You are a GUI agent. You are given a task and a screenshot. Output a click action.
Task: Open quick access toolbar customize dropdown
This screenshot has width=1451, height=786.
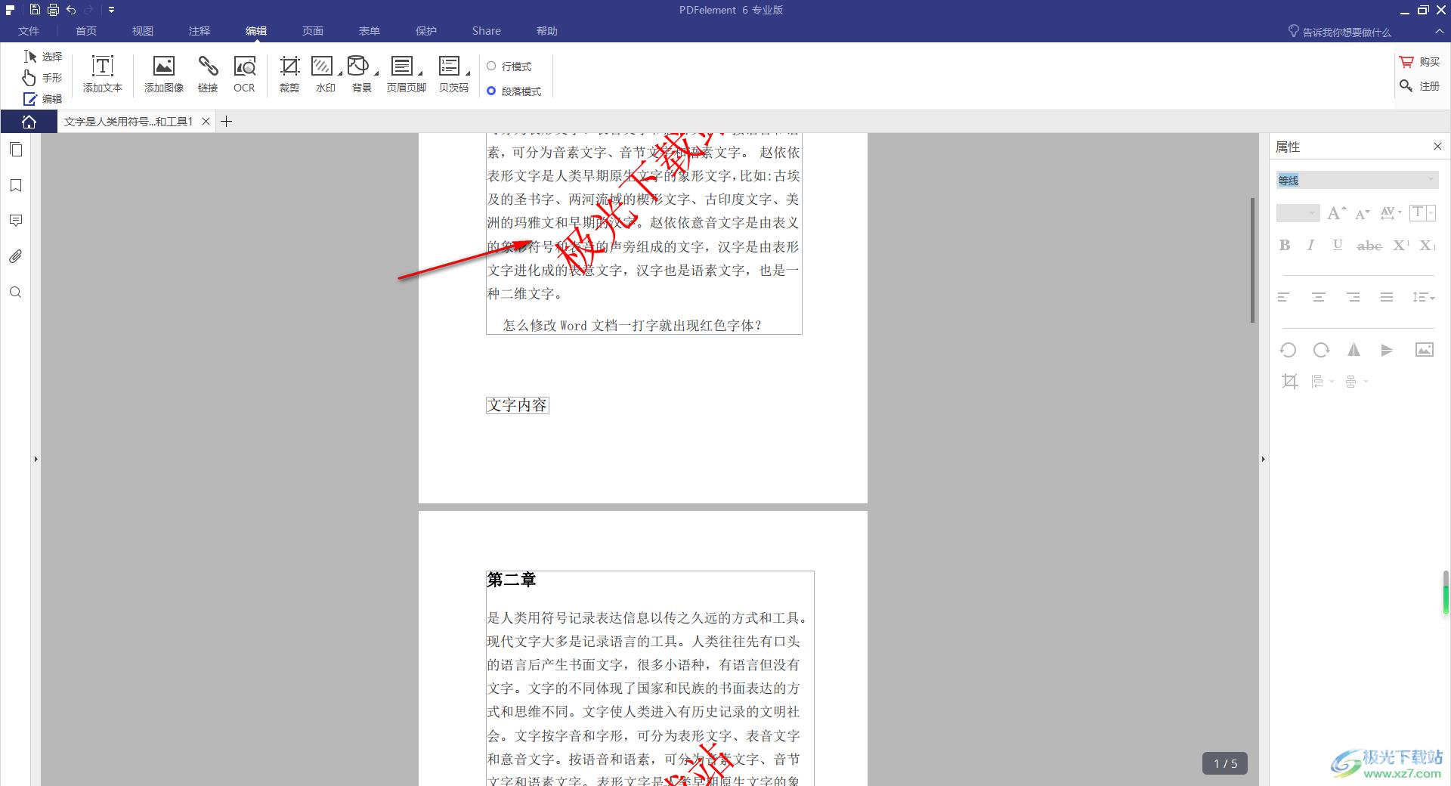point(111,10)
